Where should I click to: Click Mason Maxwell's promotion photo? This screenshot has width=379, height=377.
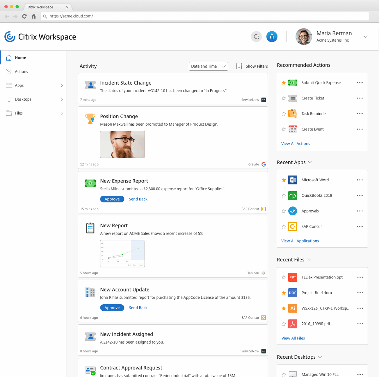122,144
